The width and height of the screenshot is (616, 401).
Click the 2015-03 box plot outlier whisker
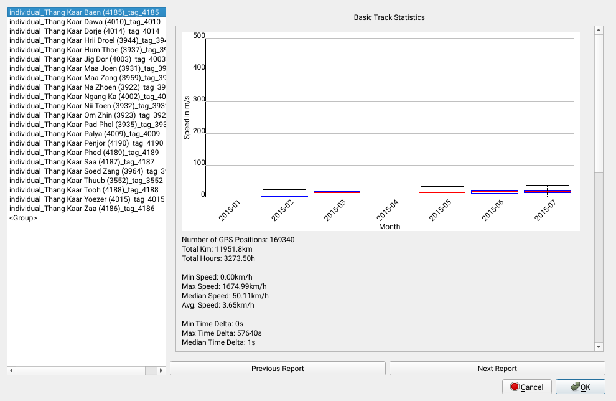tap(337, 118)
